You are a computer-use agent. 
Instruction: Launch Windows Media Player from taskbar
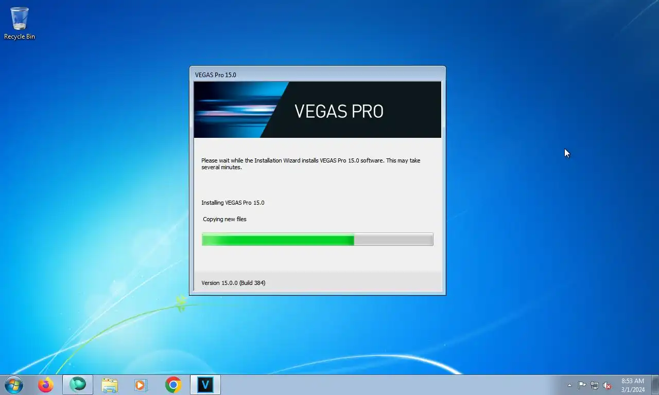coord(141,385)
